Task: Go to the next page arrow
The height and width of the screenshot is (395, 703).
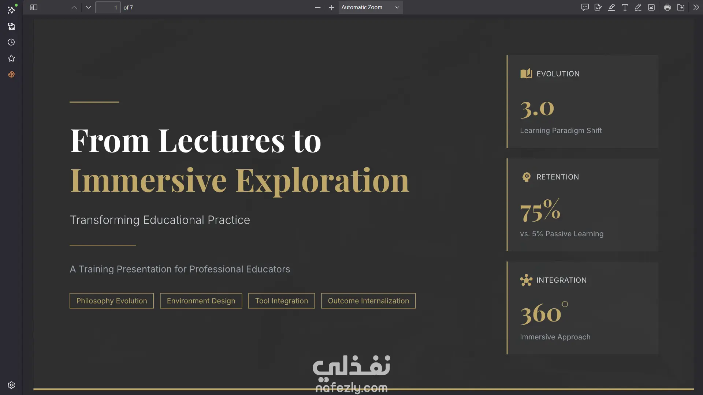Action: (x=88, y=7)
